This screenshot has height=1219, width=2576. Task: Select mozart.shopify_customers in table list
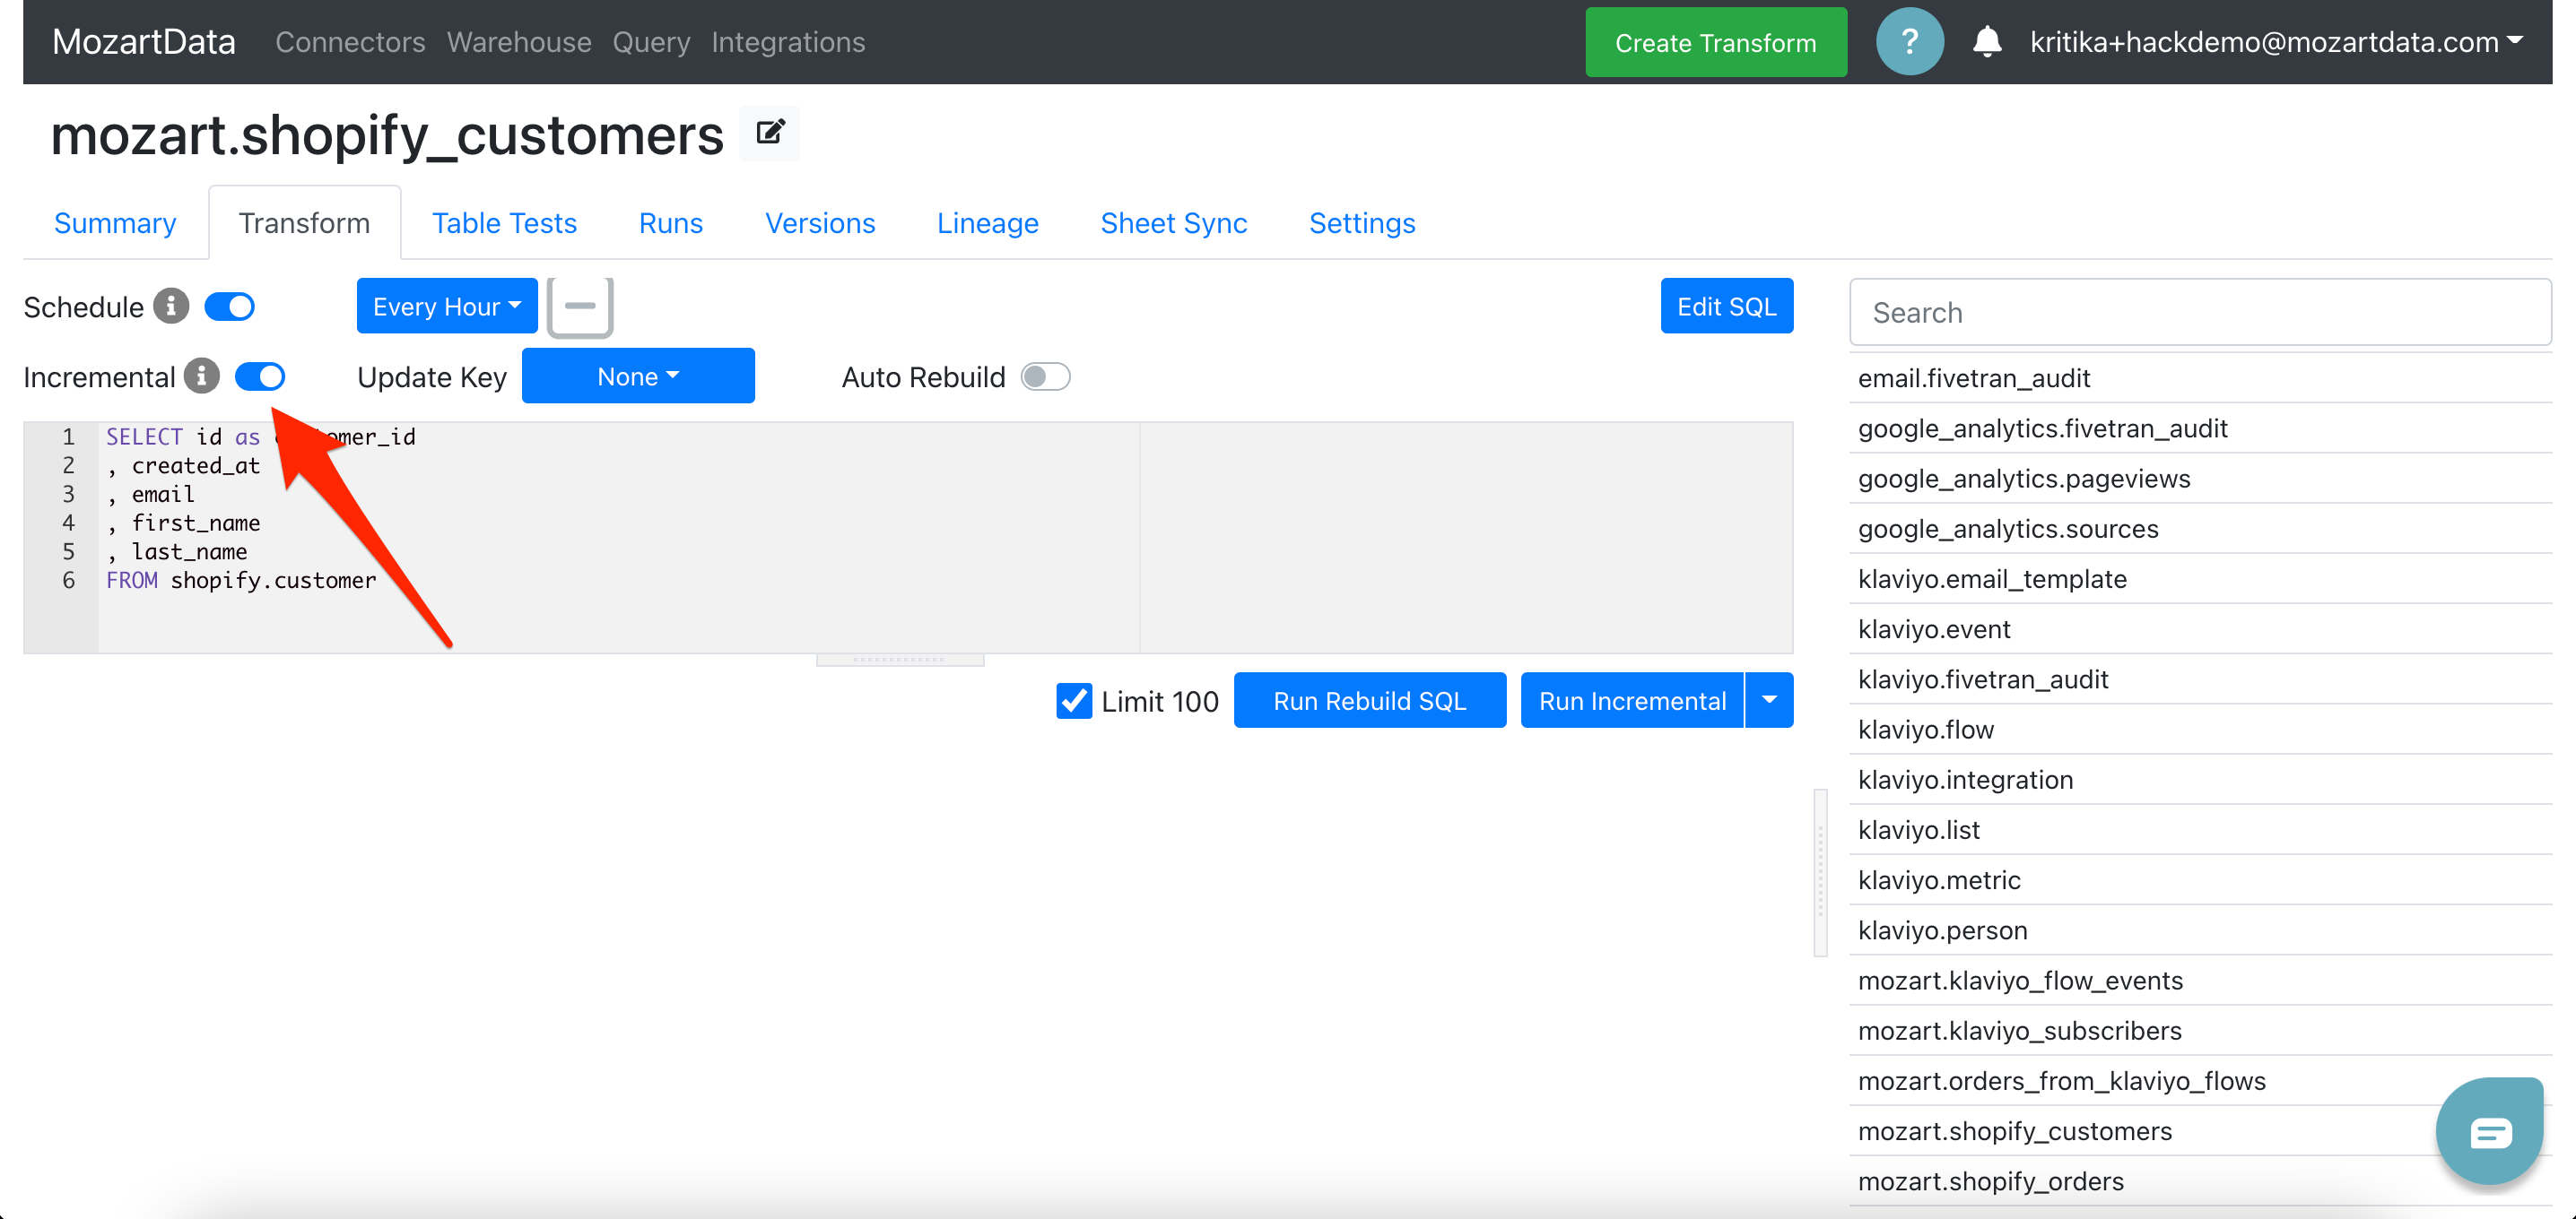point(2200,1130)
